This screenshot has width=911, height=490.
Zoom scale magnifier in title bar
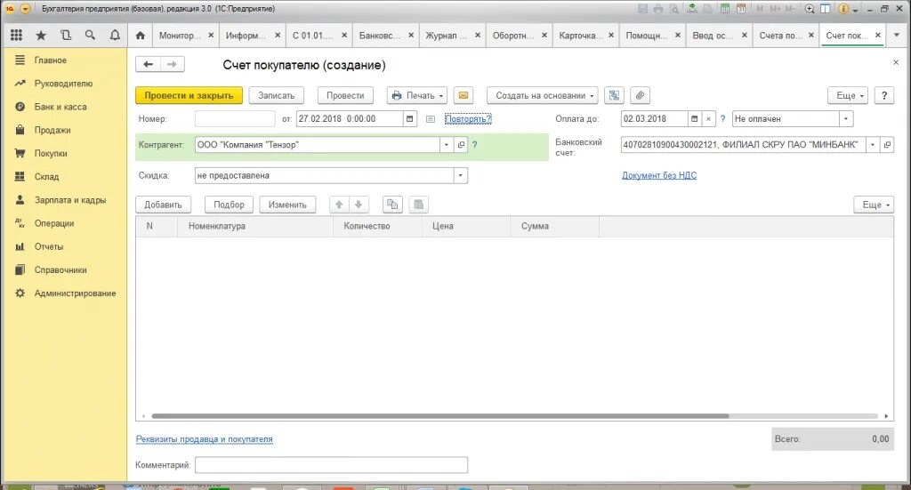[x=810, y=9]
